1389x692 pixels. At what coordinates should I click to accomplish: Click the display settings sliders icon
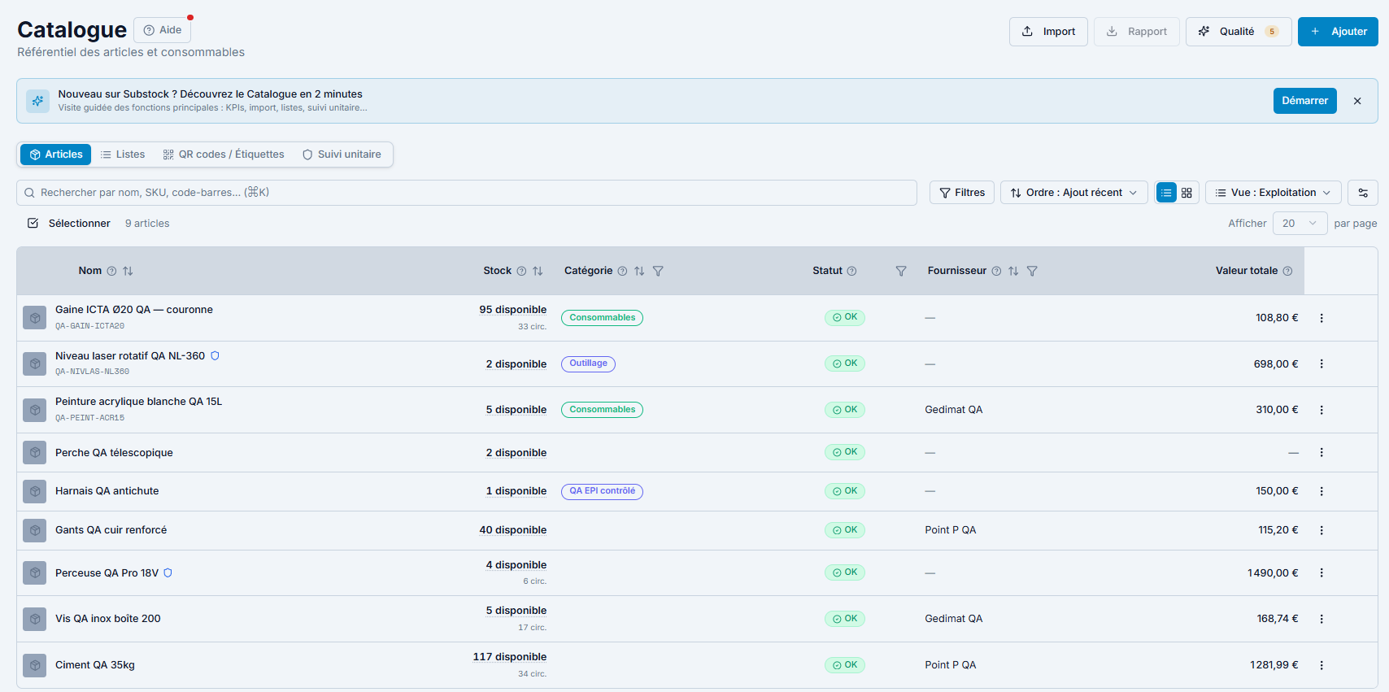point(1363,193)
